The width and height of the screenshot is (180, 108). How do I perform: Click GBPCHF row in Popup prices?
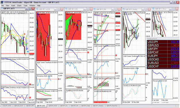pyautogui.click(x=163, y=52)
